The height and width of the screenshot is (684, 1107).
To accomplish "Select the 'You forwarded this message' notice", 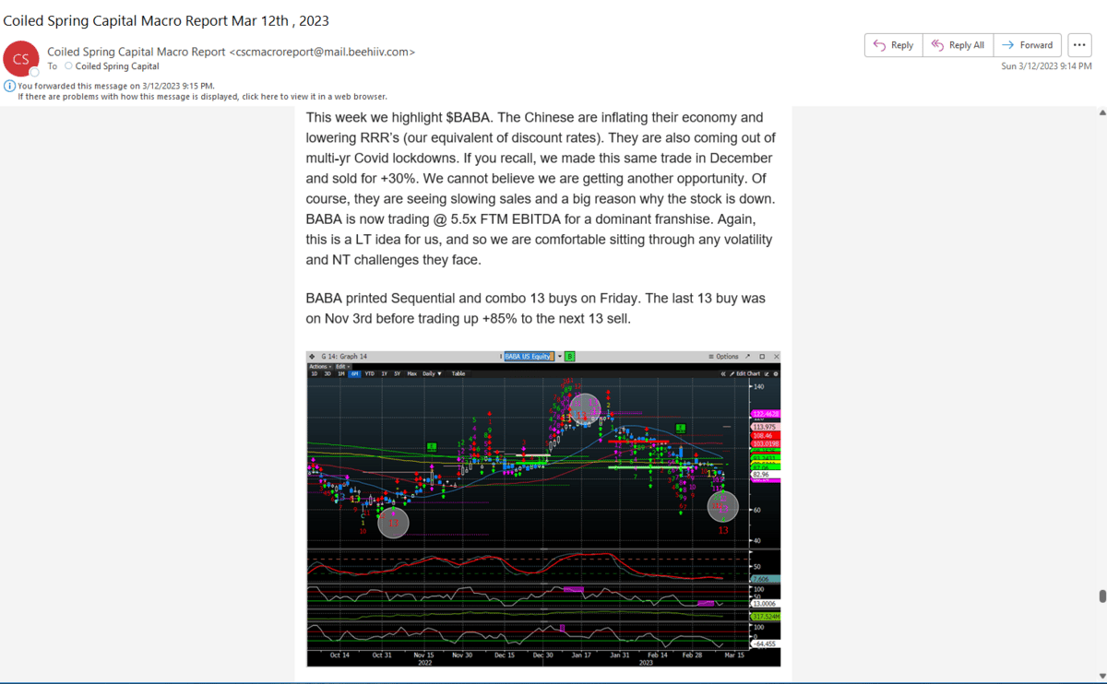I will coord(116,86).
